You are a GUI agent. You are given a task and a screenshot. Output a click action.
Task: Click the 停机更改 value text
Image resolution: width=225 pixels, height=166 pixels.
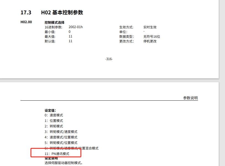pyautogui.click(x=150, y=41)
